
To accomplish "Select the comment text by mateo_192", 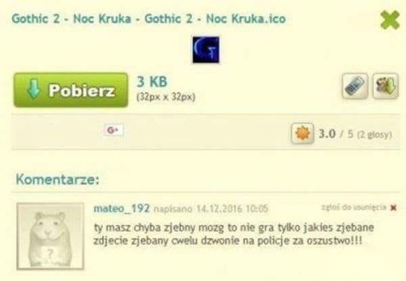I will coord(233,234).
